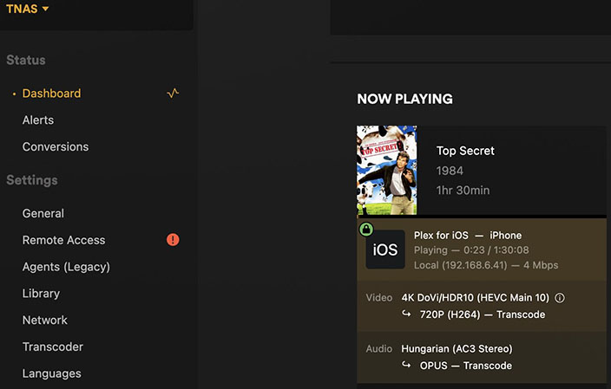Go to Alerts in sidebar

38,120
